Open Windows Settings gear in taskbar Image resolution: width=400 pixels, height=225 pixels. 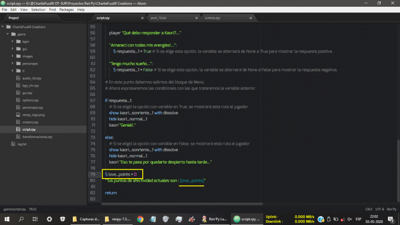click(49, 219)
